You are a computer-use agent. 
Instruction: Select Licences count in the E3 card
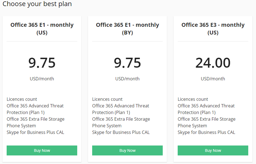[x=193, y=99]
